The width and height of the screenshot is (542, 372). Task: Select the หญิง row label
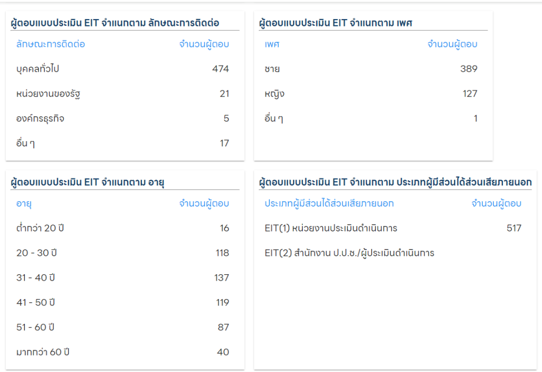click(274, 94)
